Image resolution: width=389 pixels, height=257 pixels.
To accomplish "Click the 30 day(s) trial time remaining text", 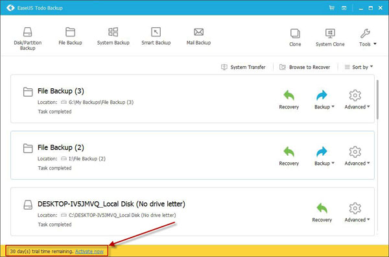I will click(41, 251).
